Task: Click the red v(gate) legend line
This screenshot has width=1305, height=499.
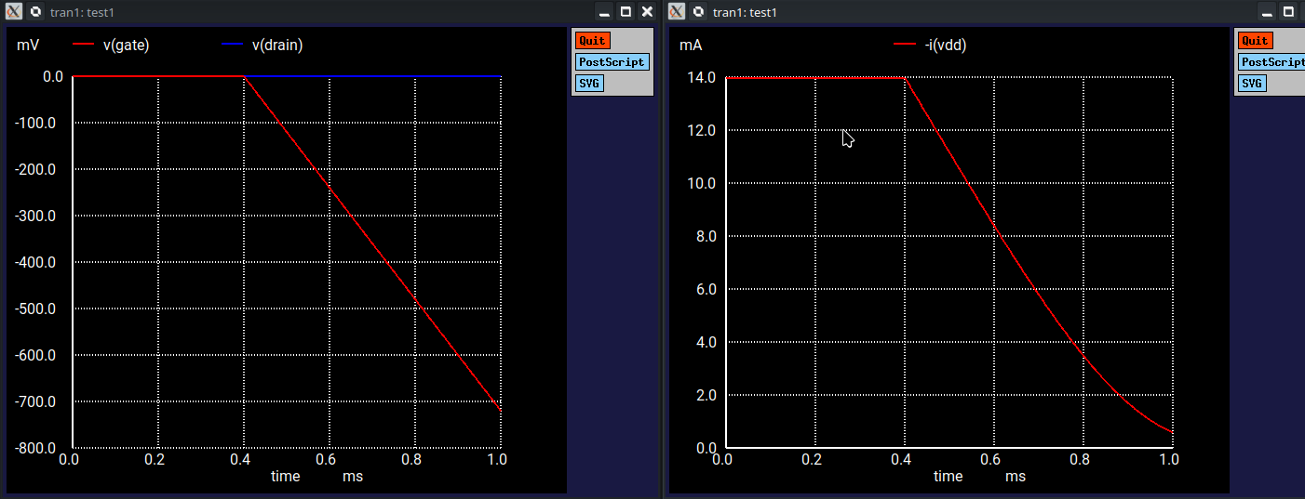Action: point(84,45)
